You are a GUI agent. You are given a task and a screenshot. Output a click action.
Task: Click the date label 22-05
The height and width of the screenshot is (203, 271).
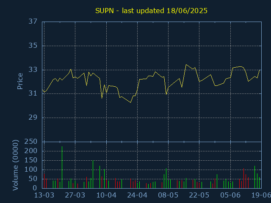[x=199, y=195]
